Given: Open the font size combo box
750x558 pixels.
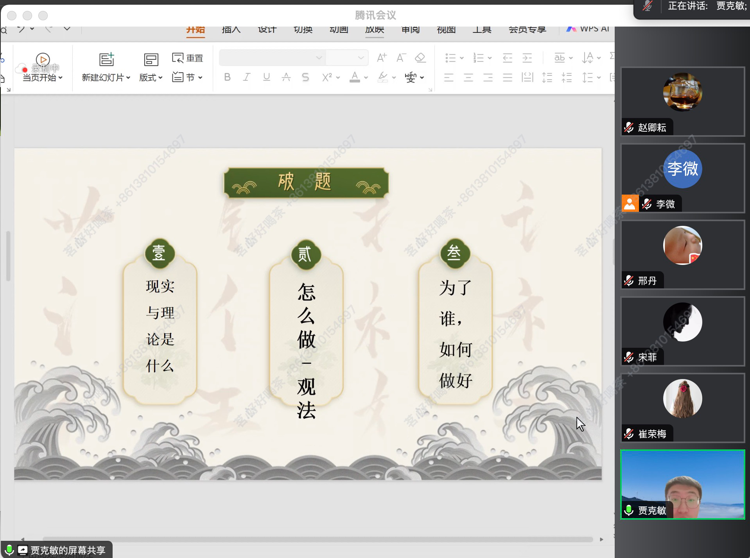Looking at the screenshot, I should coord(347,58).
